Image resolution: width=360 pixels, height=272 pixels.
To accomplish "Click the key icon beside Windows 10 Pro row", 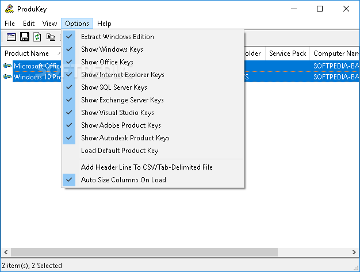I will coord(7,76).
